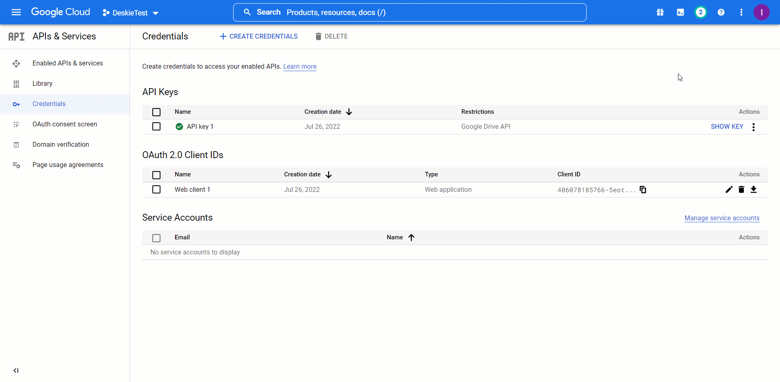The width and height of the screenshot is (780, 382).
Task: Click the Jul 26, 2022 date for API key 1
Action: [x=322, y=126]
